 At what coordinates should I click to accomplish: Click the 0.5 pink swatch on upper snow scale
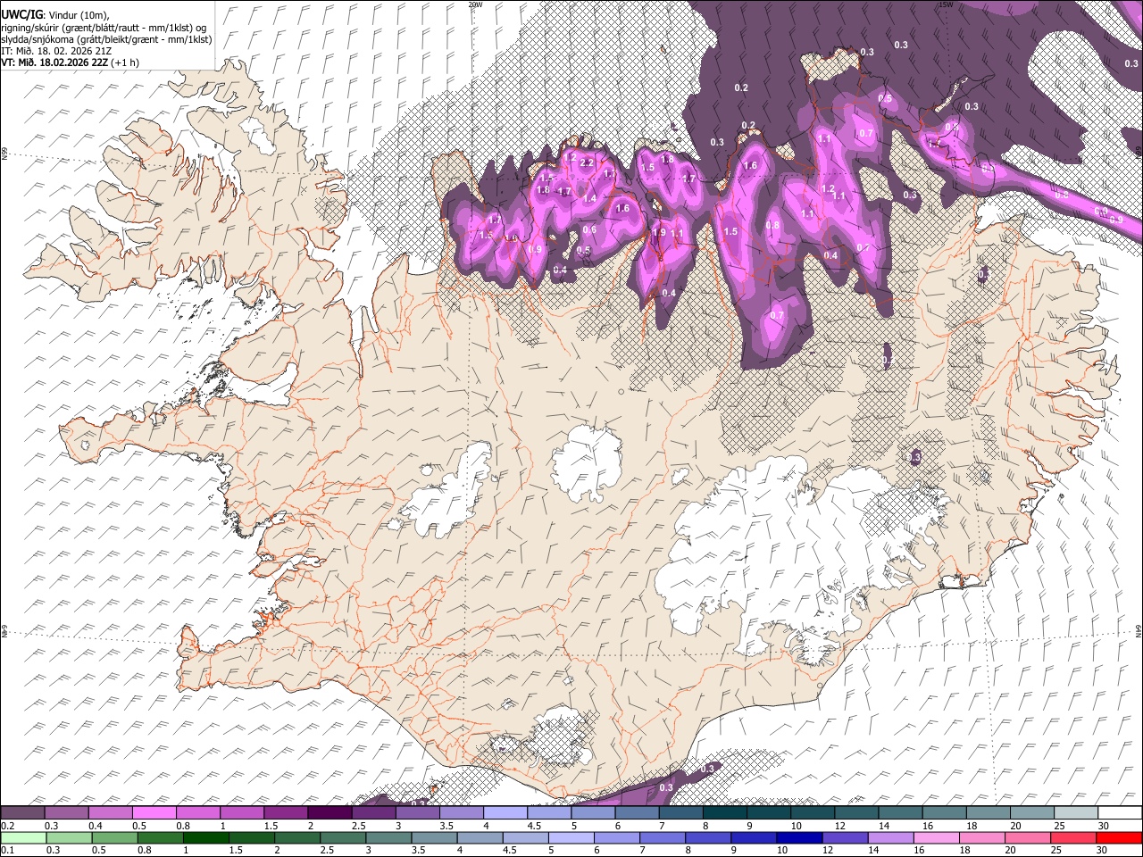[x=154, y=813]
